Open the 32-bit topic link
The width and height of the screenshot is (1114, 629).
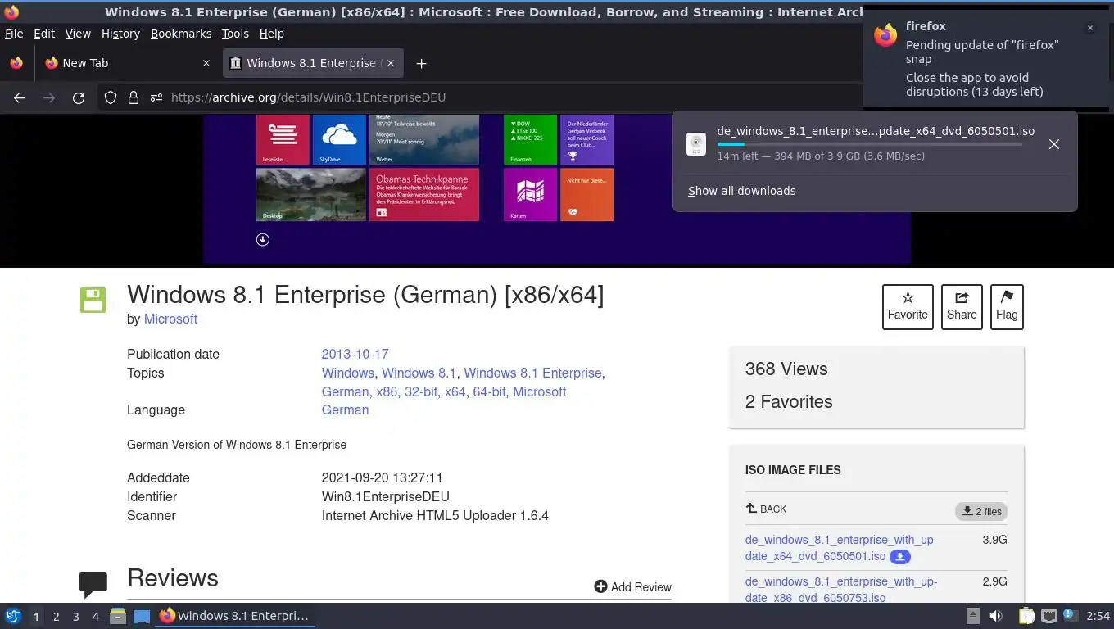coord(421,392)
